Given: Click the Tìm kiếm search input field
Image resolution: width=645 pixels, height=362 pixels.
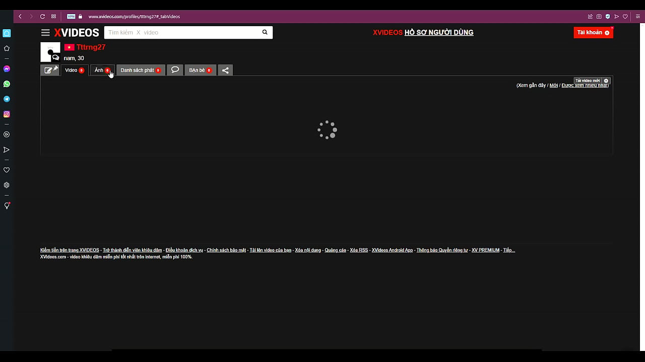Looking at the screenshot, I should tap(181, 32).
